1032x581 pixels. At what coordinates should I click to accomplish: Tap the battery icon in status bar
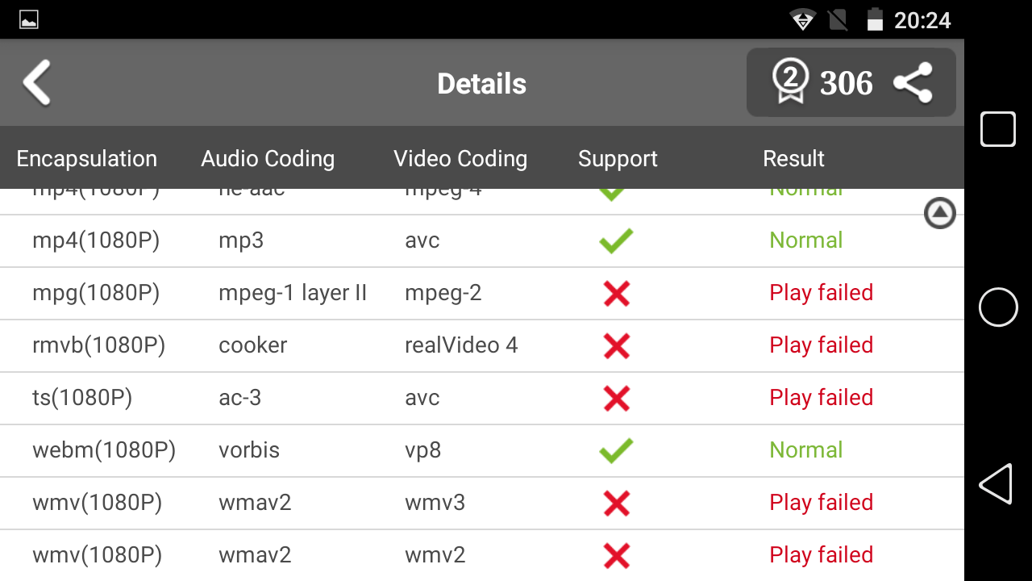point(875,20)
